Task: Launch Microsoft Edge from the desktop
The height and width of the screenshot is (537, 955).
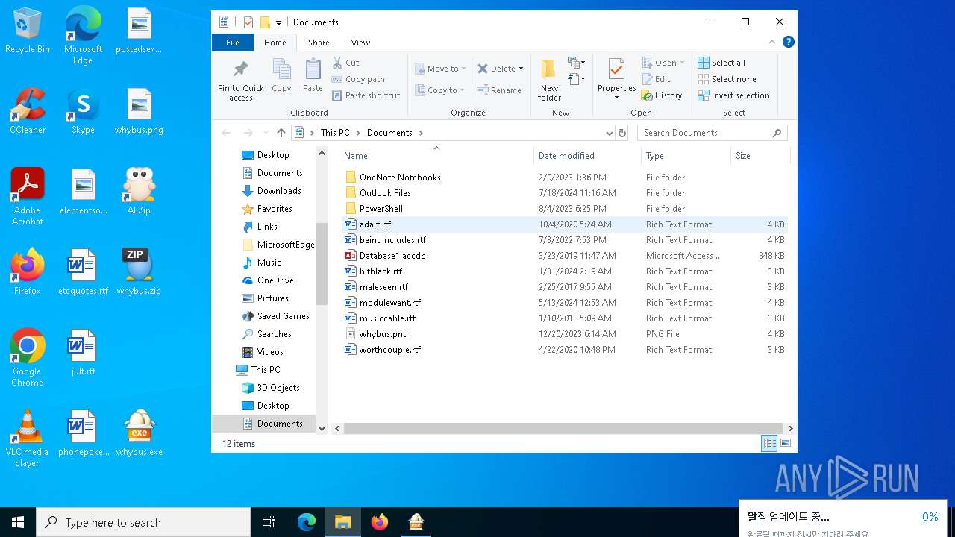Action: click(83, 36)
